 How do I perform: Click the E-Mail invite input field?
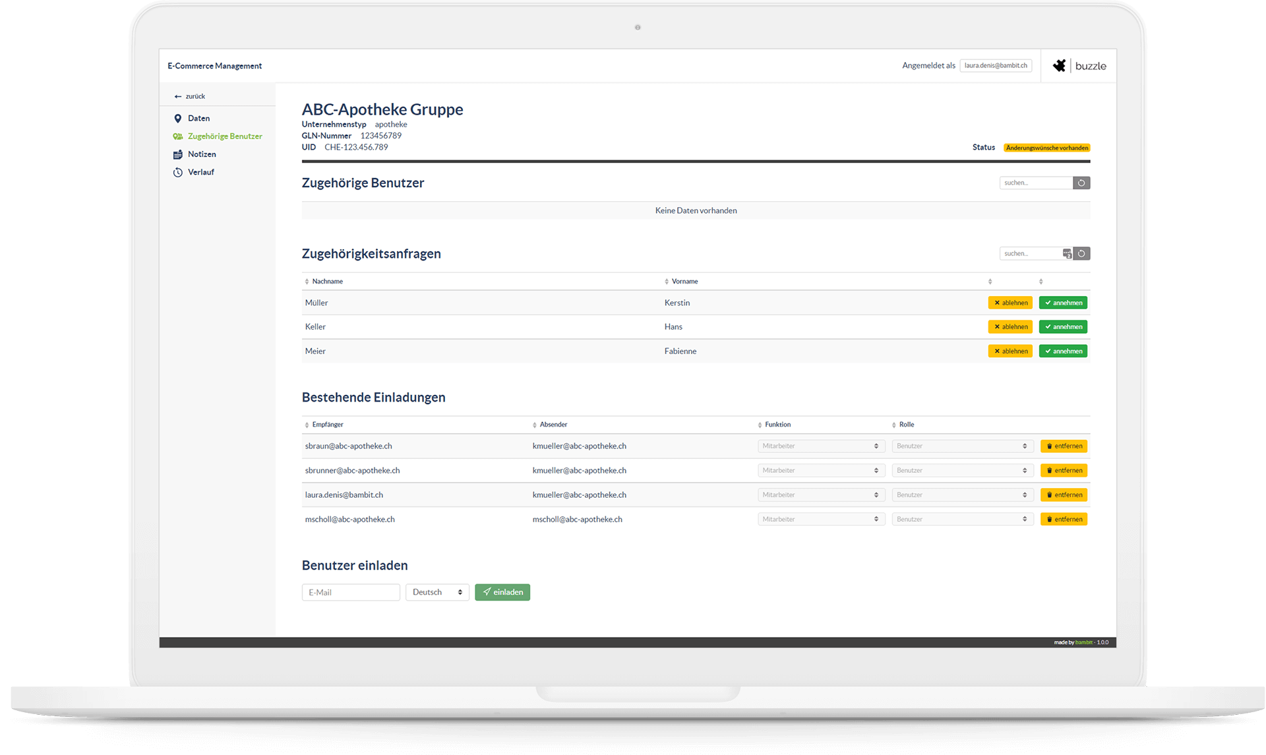click(x=351, y=592)
